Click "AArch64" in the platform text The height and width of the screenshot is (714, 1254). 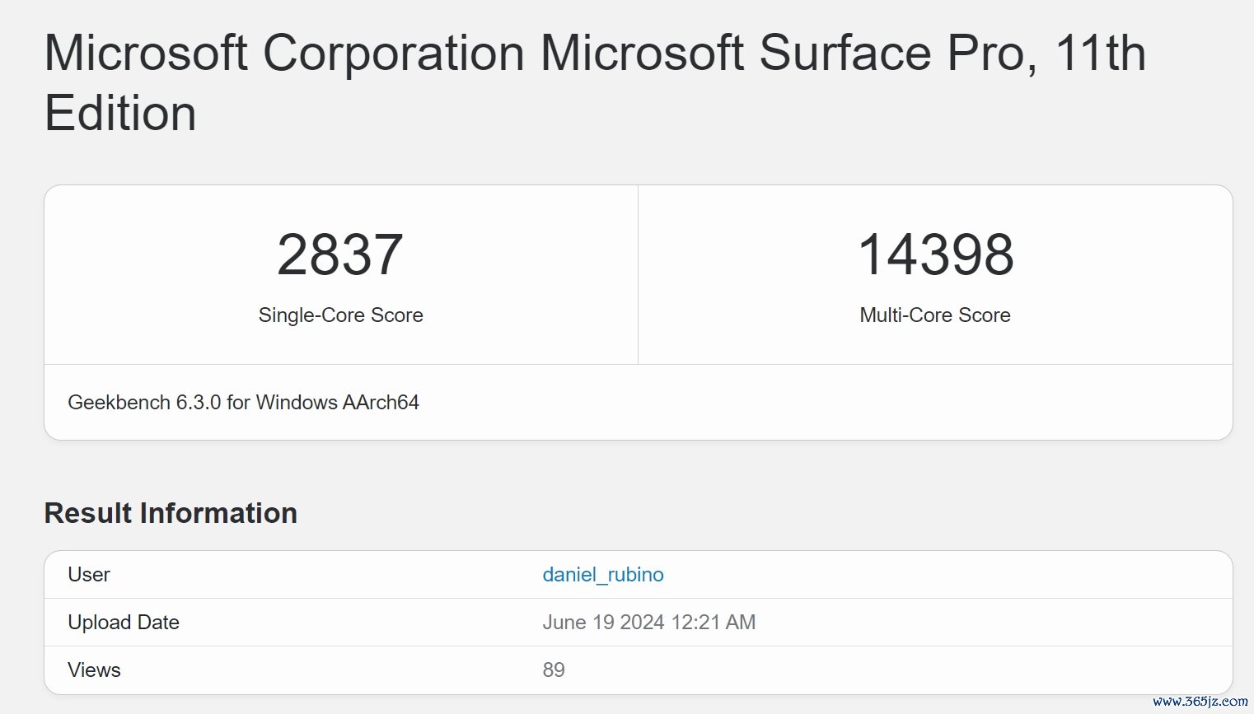381,403
